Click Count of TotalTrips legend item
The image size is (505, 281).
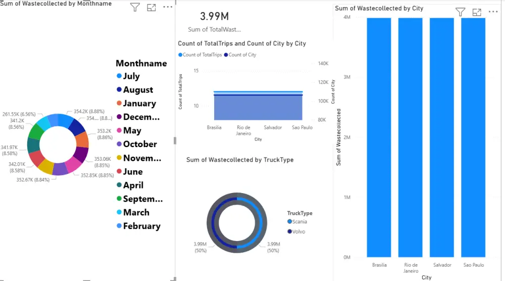(x=200, y=55)
